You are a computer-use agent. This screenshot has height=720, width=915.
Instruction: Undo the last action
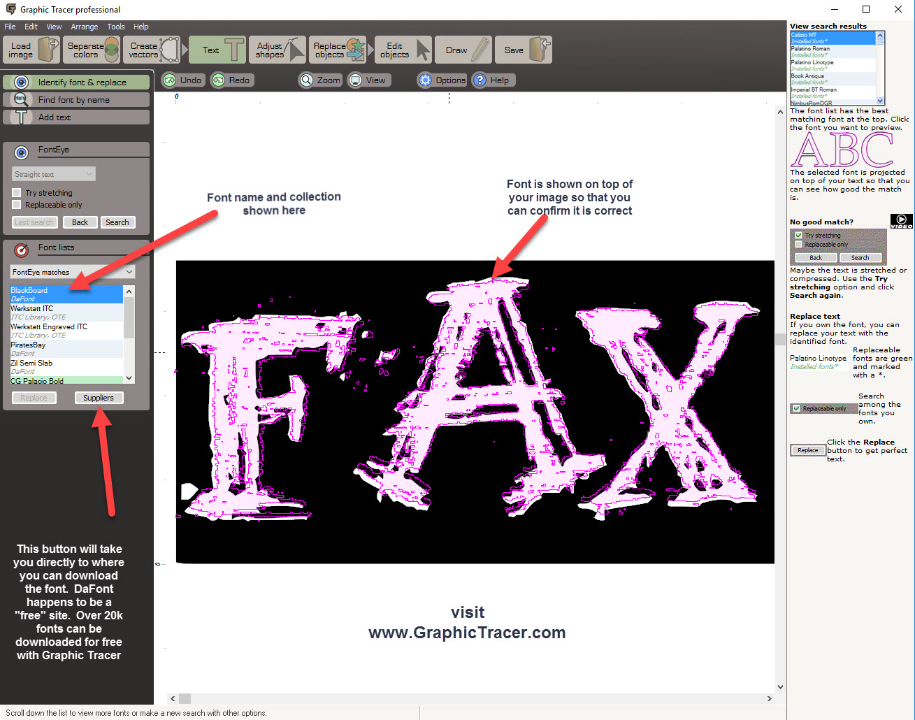point(182,80)
